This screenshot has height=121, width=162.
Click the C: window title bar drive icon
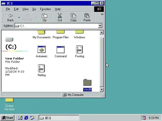(4, 3)
